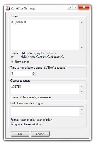Click window titles box scrollbar down arrow
Viewport: 95px width, 145px height.
click(82, 114)
